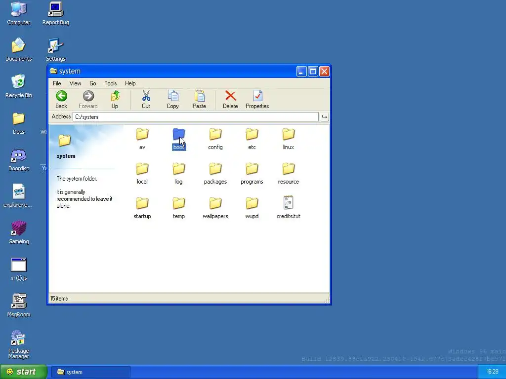Select the linux folder
Screen dimensions: 506x379
289,139
